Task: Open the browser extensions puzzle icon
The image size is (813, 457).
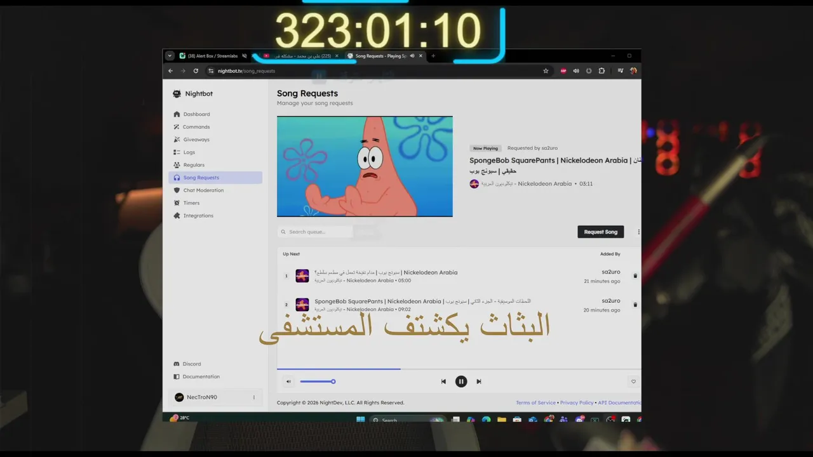Action: 601,71
